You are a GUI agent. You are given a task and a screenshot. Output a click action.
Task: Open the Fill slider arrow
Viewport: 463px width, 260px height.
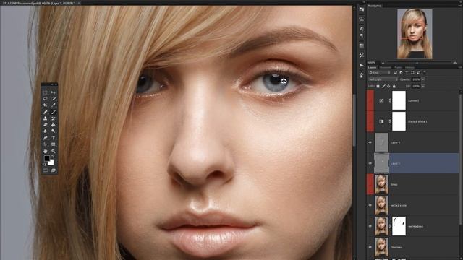[x=423, y=86]
